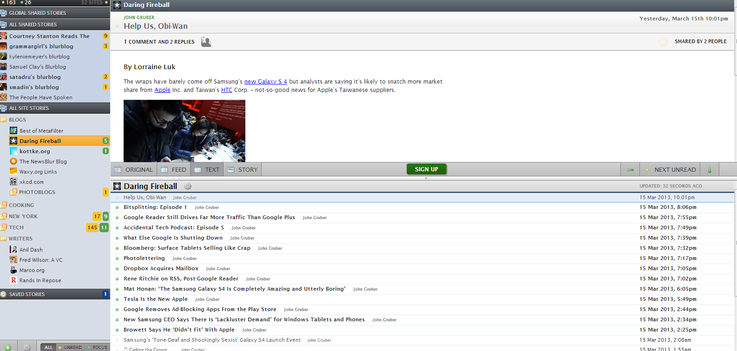Expand the Photoblogs folder

coord(13,192)
